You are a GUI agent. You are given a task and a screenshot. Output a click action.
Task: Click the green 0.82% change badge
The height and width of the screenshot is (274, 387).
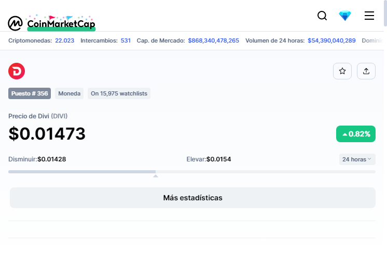pos(356,134)
